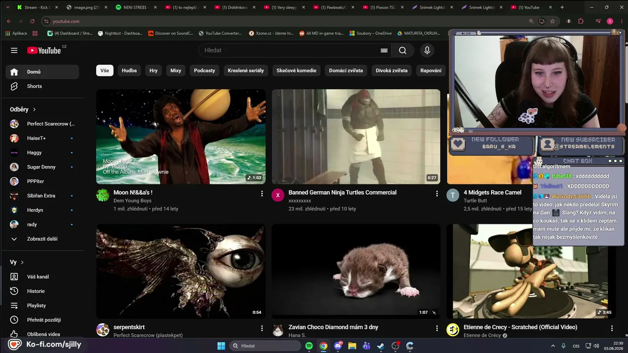Open the Domů sidebar item
The height and width of the screenshot is (353, 628).
click(x=42, y=72)
